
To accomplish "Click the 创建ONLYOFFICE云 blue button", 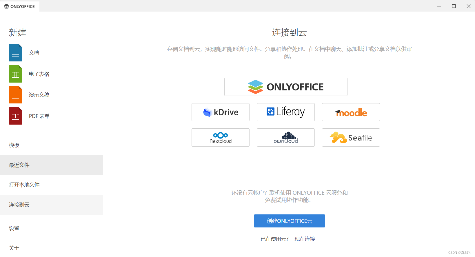I will 290,221.
